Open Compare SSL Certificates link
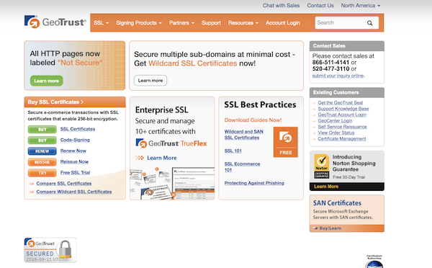The height and width of the screenshot is (268, 432). 64,184
